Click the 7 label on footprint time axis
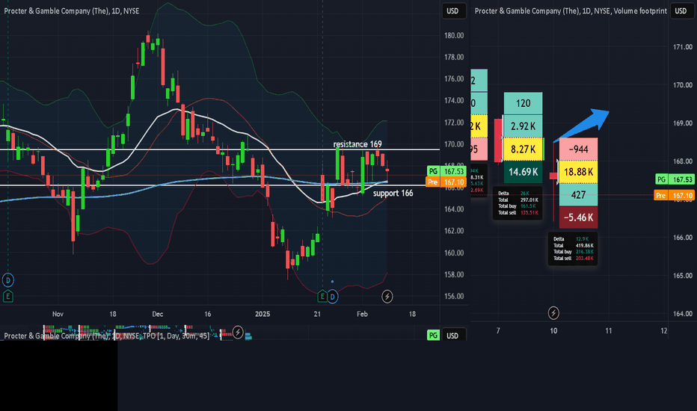Viewport: 697px width, 411px height. [498, 330]
